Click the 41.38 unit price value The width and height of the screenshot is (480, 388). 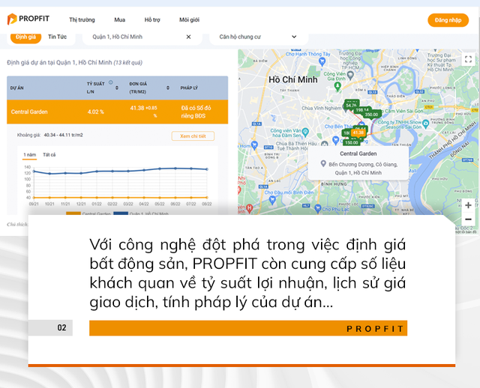tap(136, 108)
